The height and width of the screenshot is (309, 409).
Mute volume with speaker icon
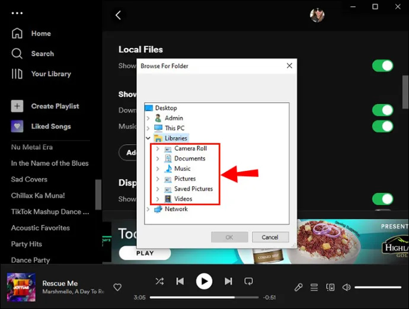tap(346, 287)
